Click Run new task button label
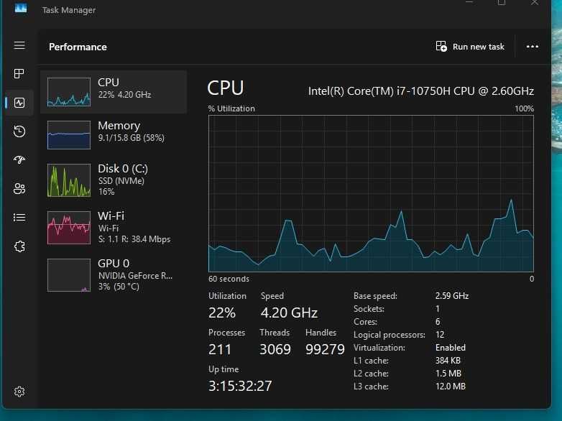 (x=478, y=47)
